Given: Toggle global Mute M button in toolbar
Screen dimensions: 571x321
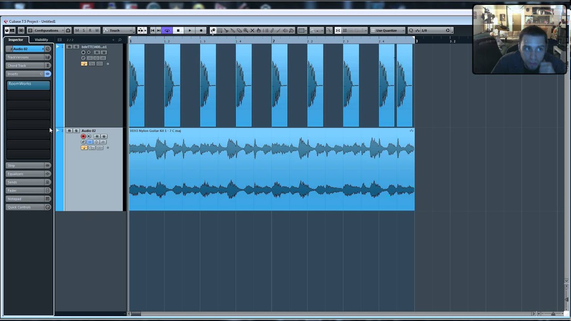Looking at the screenshot, I should pos(77,30).
